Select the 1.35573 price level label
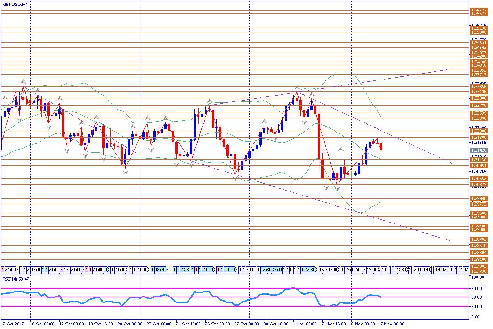The height and width of the screenshot is (329, 493). (479, 14)
